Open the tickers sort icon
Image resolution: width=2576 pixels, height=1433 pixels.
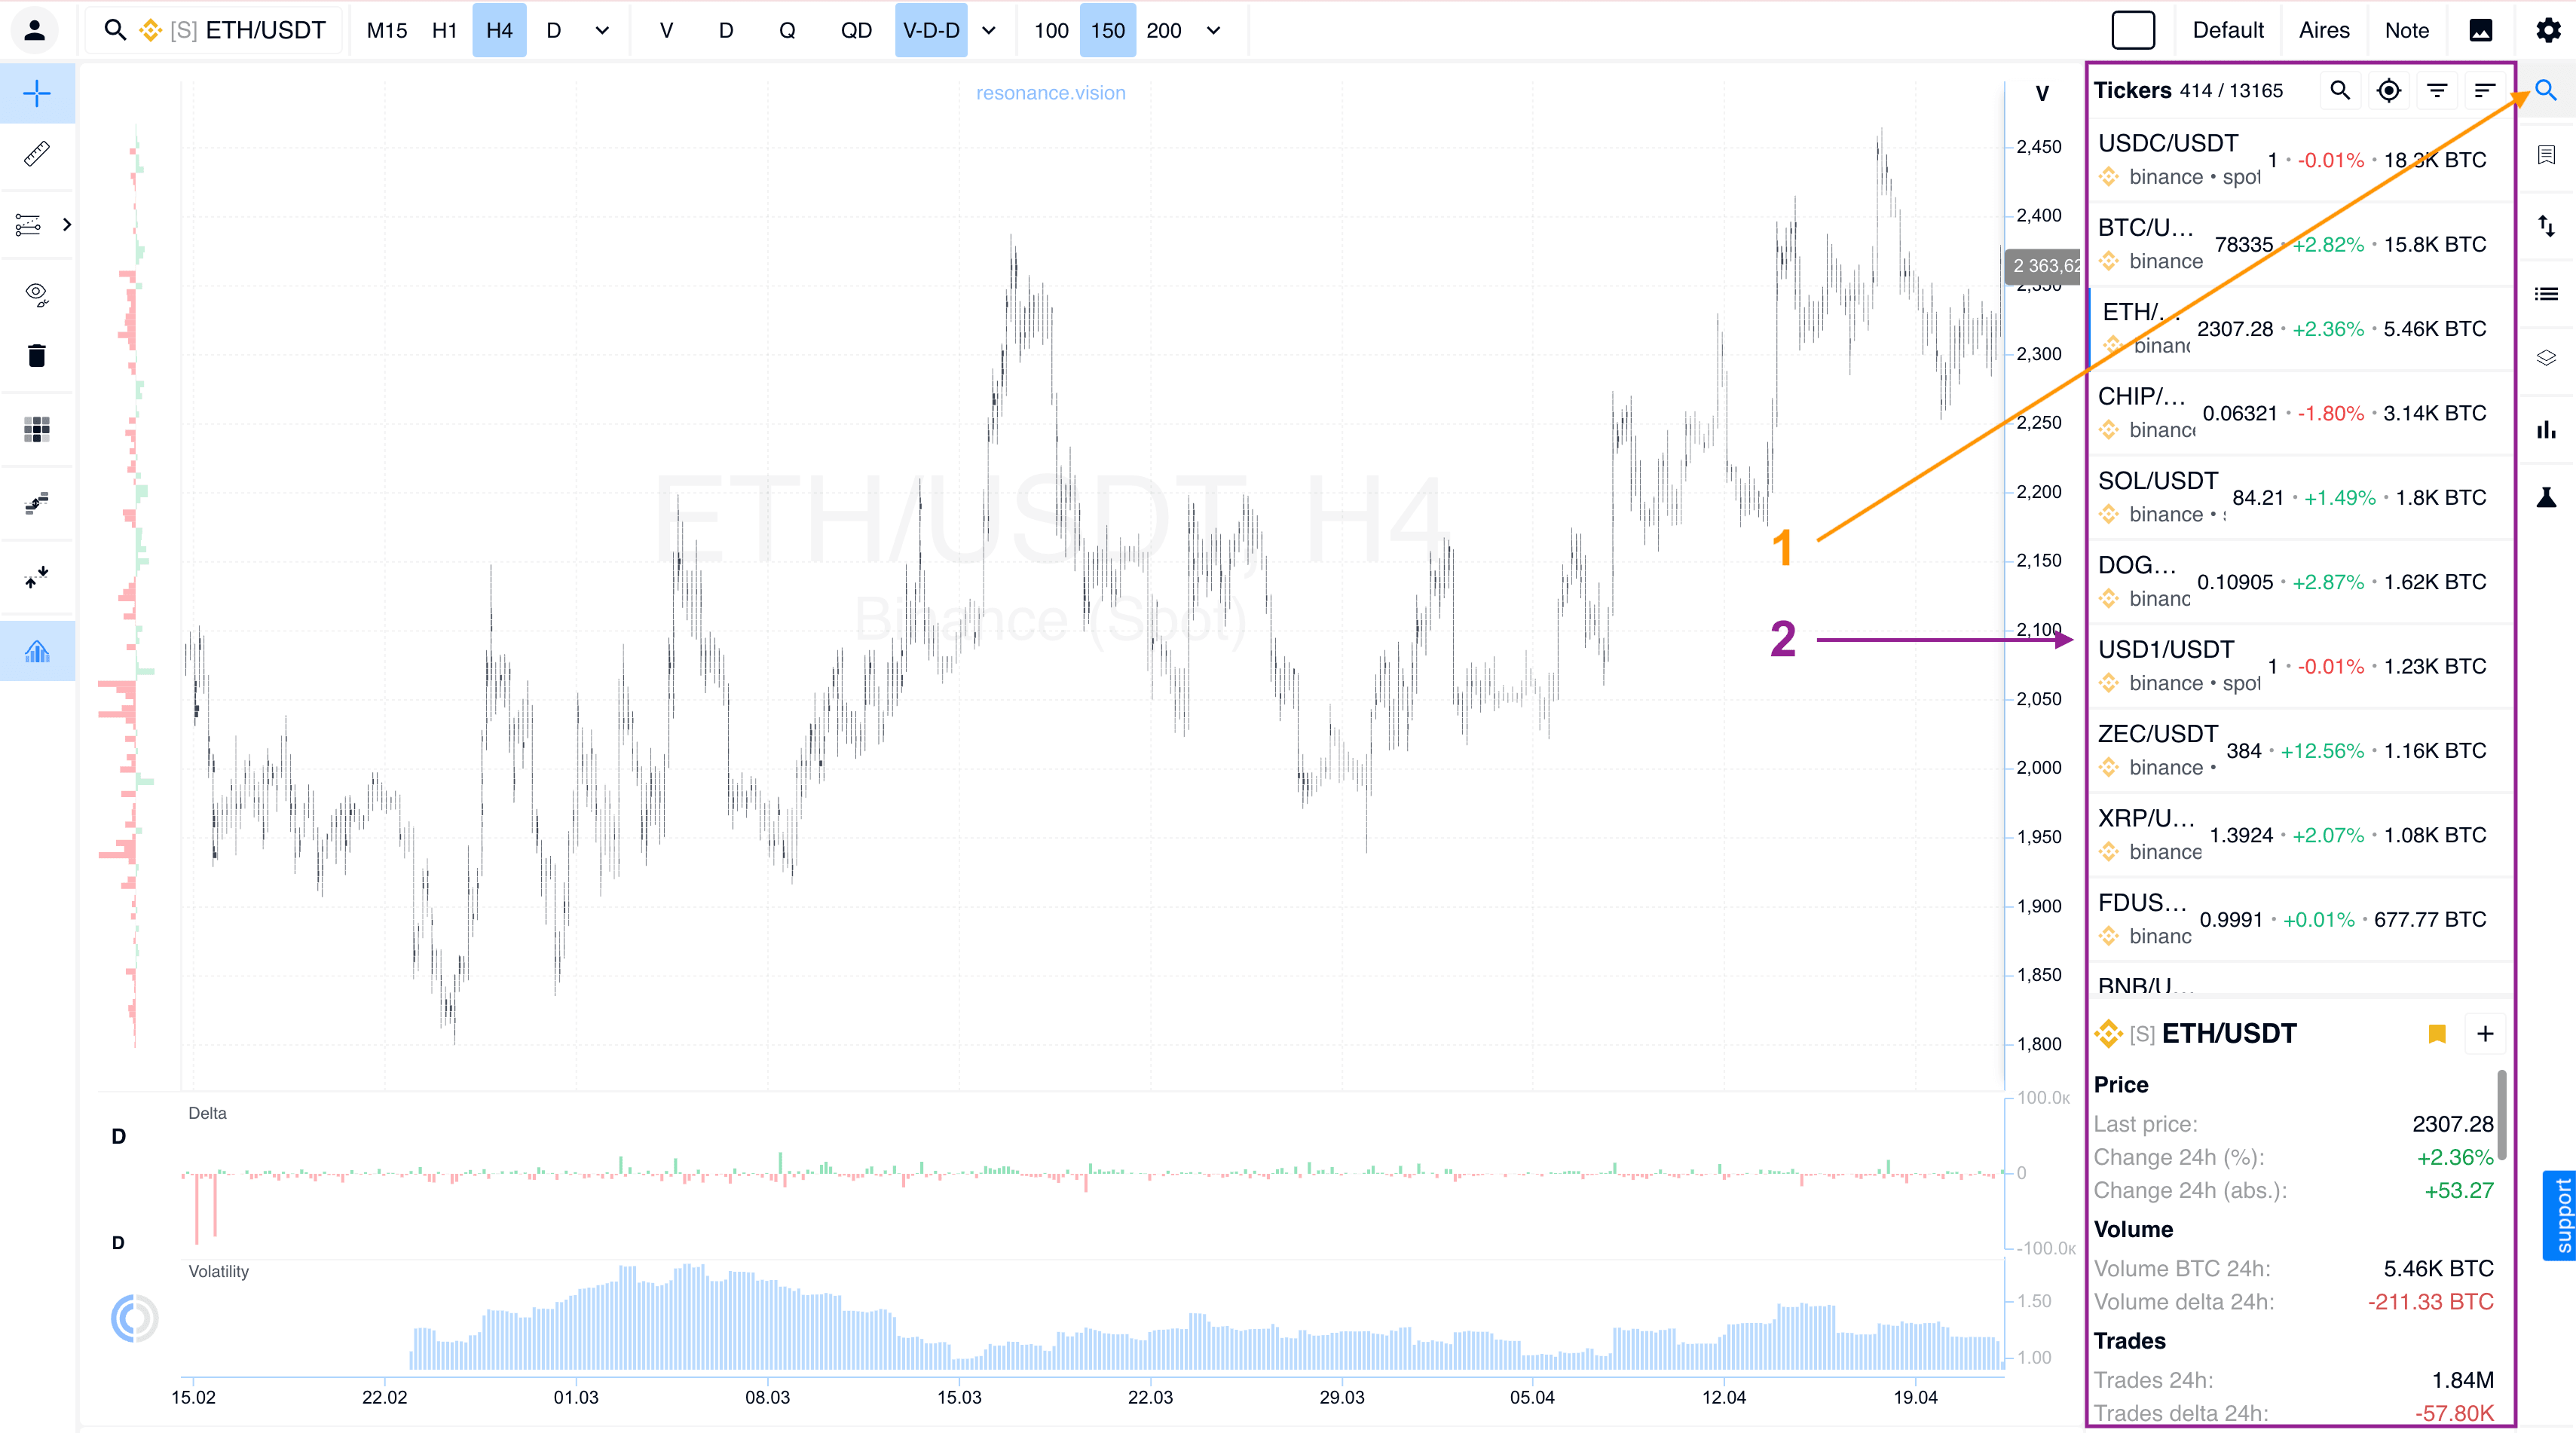pos(2485,91)
